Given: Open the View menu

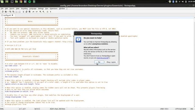Looking at the screenshot, I should pyautogui.click(x=18, y=9).
